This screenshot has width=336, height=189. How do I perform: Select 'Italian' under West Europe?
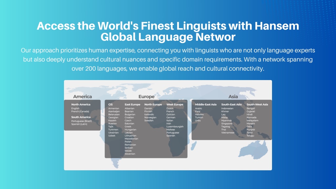coord(170,120)
